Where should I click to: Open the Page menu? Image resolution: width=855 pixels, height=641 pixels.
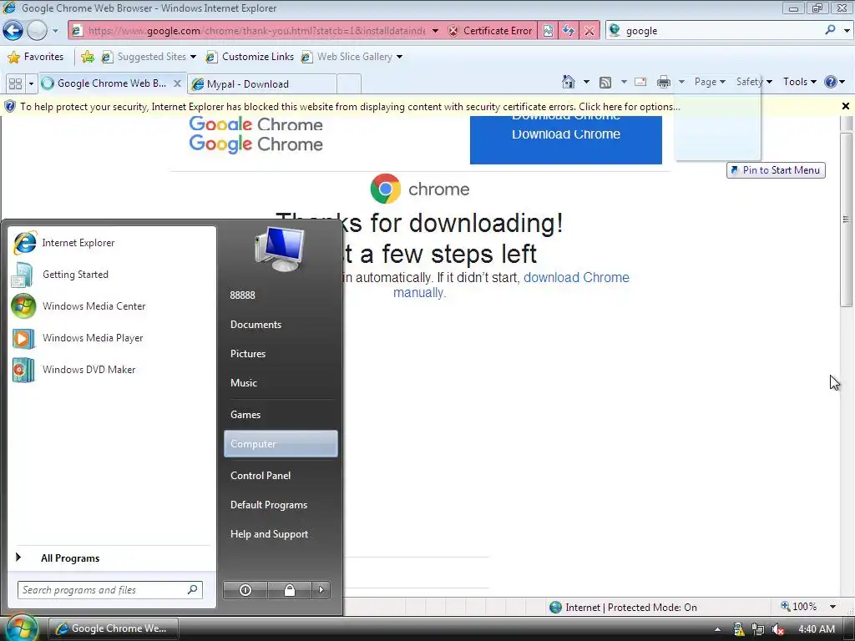710,82
